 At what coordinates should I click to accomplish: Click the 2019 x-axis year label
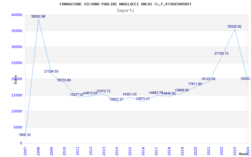pyautogui.click(x=182, y=151)
